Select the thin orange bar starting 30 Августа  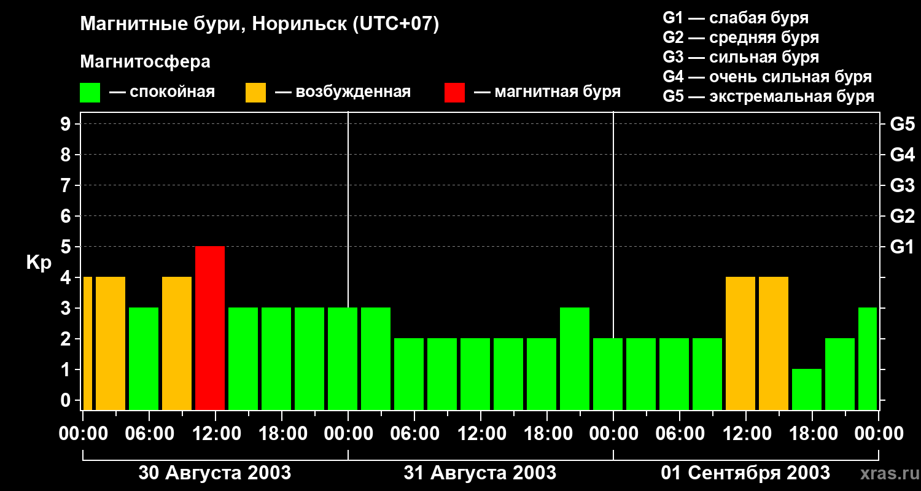tap(87, 343)
